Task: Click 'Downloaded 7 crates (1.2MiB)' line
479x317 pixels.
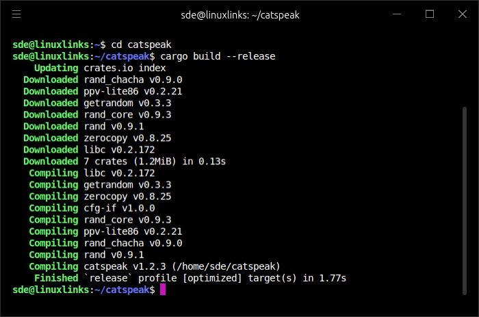Action: pyautogui.click(x=125, y=162)
